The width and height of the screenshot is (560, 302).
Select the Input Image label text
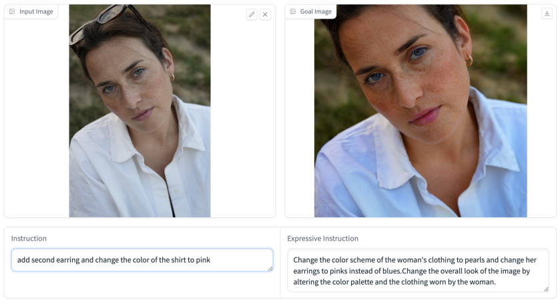(x=36, y=11)
